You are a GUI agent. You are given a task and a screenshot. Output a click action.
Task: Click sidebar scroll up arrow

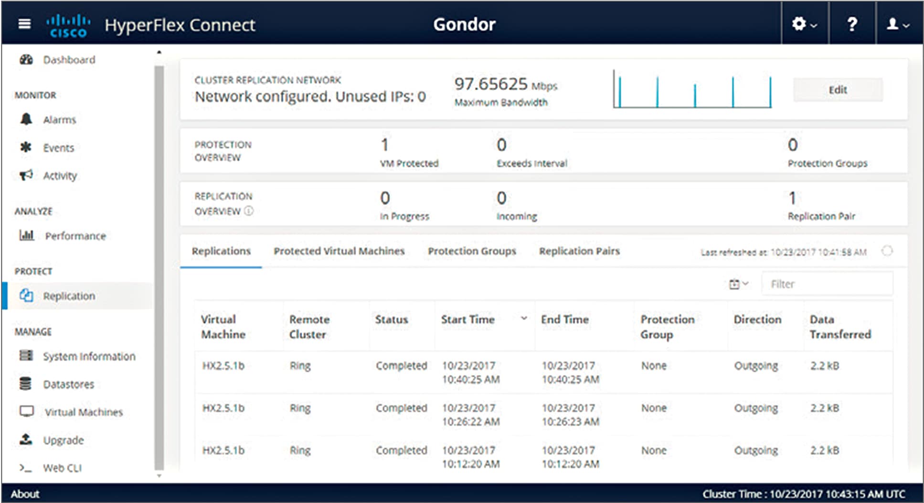click(x=159, y=52)
